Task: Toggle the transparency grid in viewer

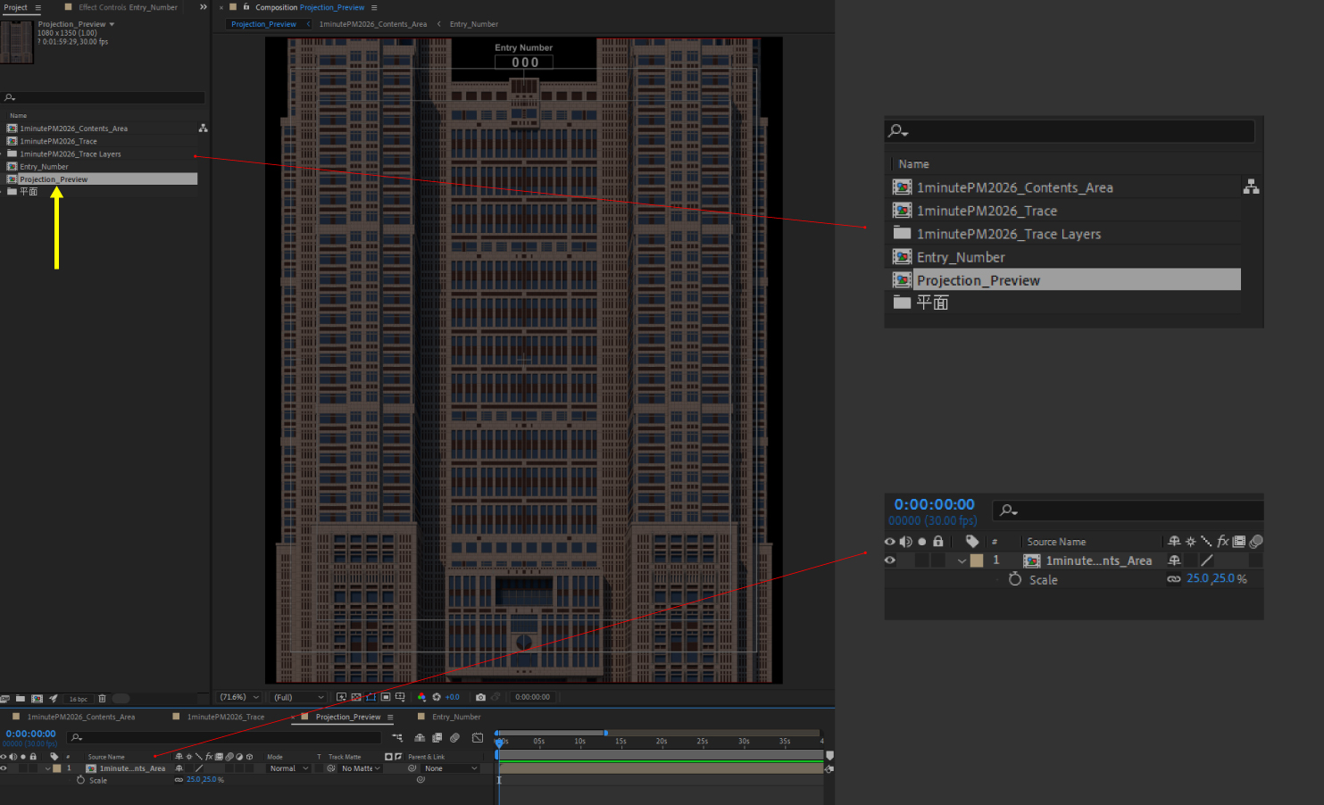Action: 356,697
